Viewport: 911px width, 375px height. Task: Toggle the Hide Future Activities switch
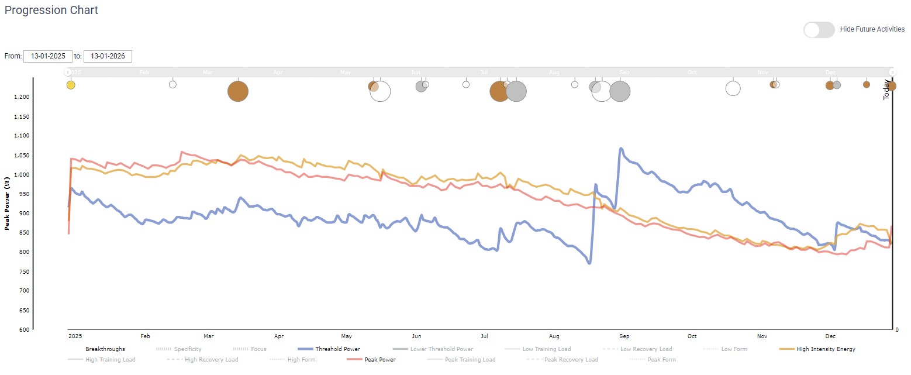[x=819, y=29]
